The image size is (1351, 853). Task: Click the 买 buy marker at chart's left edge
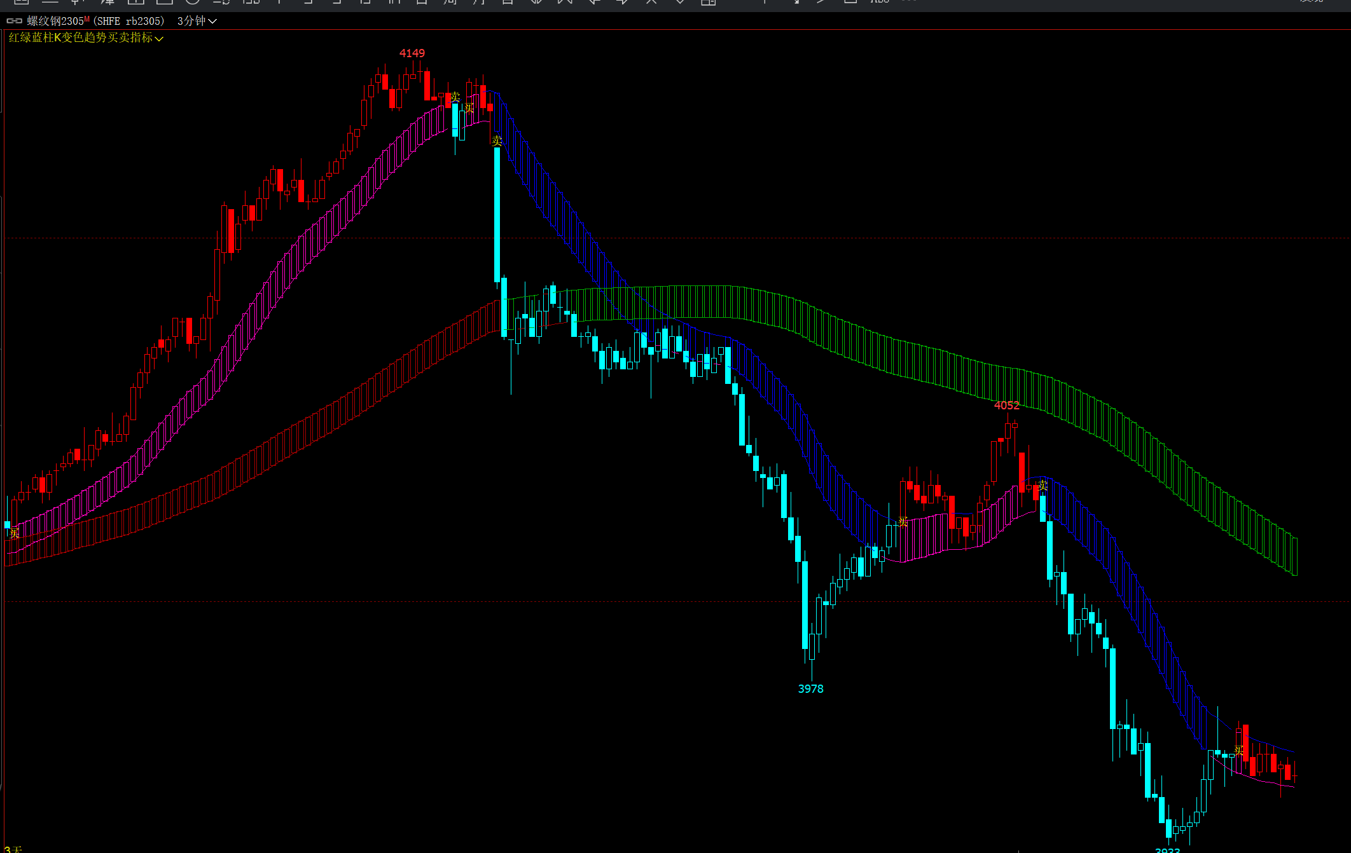[x=14, y=533]
